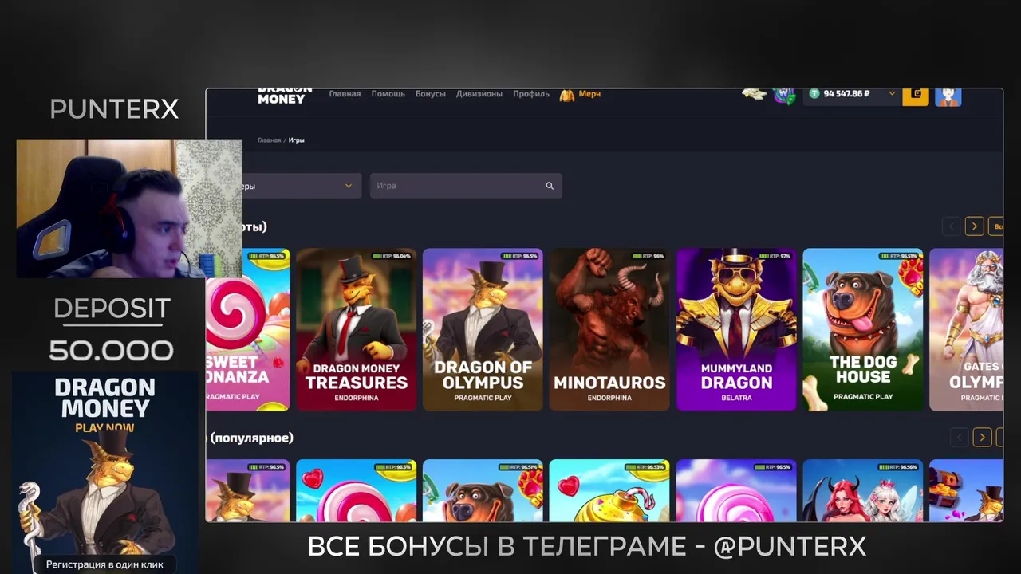The height and width of the screenshot is (574, 1021).
Task: Open the Мерч menu item
Action: tap(589, 94)
